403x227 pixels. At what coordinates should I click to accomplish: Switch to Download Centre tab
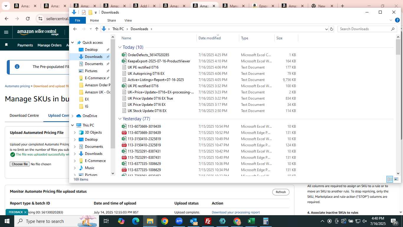tap(24, 116)
